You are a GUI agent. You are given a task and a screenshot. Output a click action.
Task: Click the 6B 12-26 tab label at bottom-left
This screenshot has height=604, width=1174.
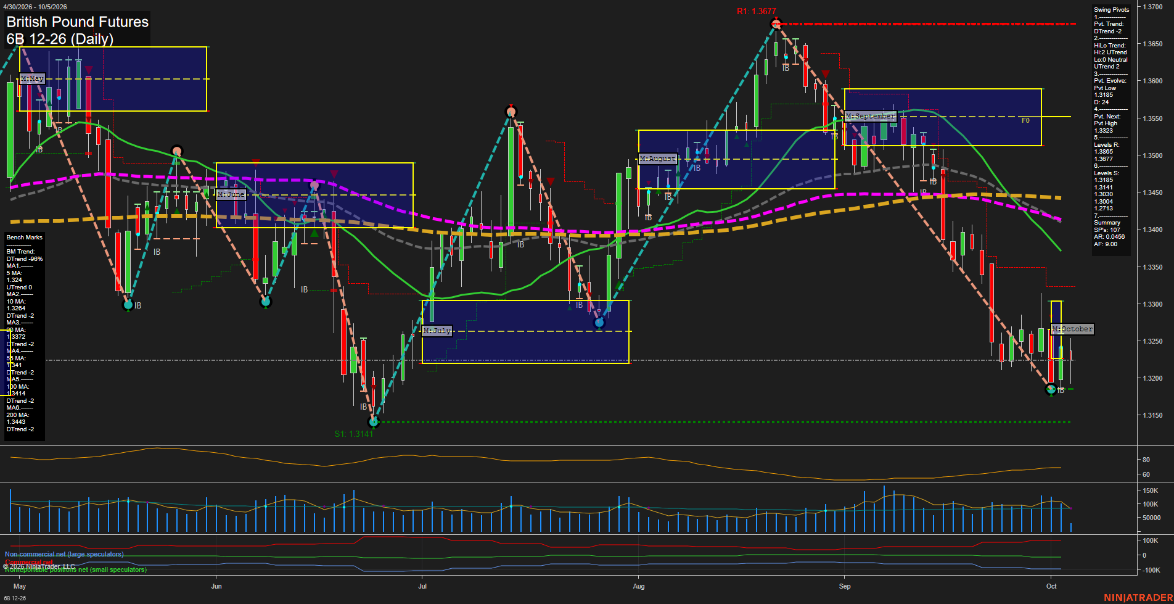coord(15,598)
